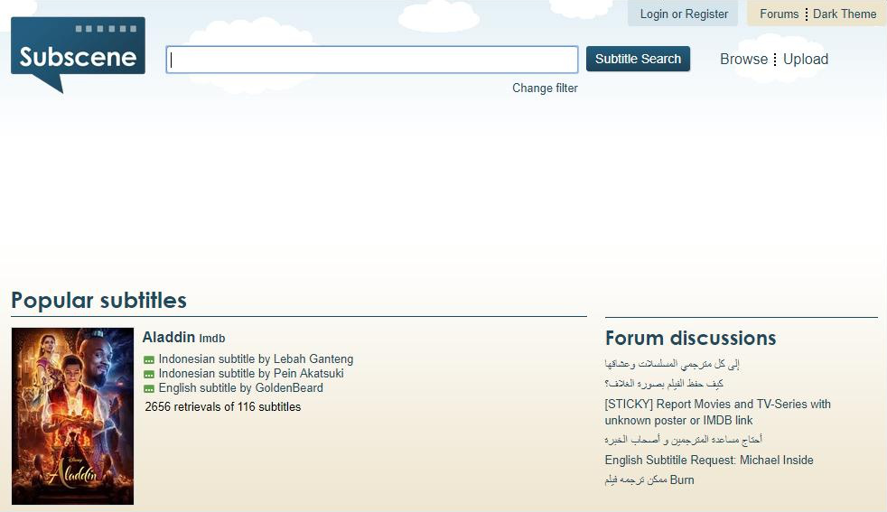Image resolution: width=887 pixels, height=512 pixels.
Task: Open the Upload page
Action: coord(806,60)
